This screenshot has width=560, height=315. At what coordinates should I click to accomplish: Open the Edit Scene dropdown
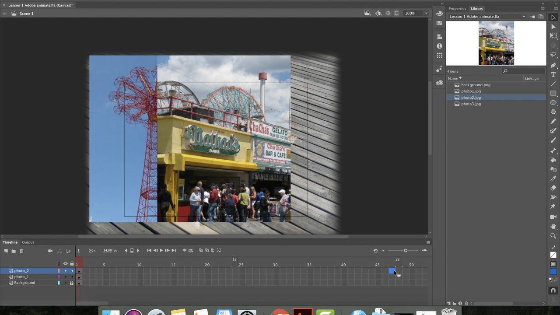pyautogui.click(x=367, y=13)
